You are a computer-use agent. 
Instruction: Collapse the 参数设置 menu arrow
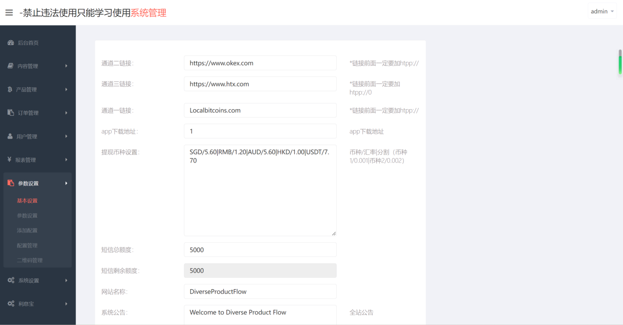pyautogui.click(x=66, y=183)
